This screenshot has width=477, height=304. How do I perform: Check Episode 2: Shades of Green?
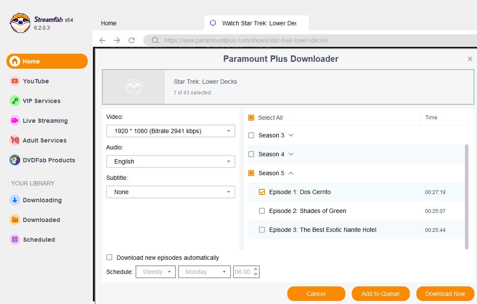click(x=262, y=211)
